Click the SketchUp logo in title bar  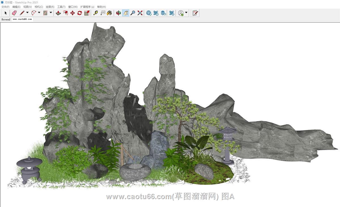click(2, 2)
